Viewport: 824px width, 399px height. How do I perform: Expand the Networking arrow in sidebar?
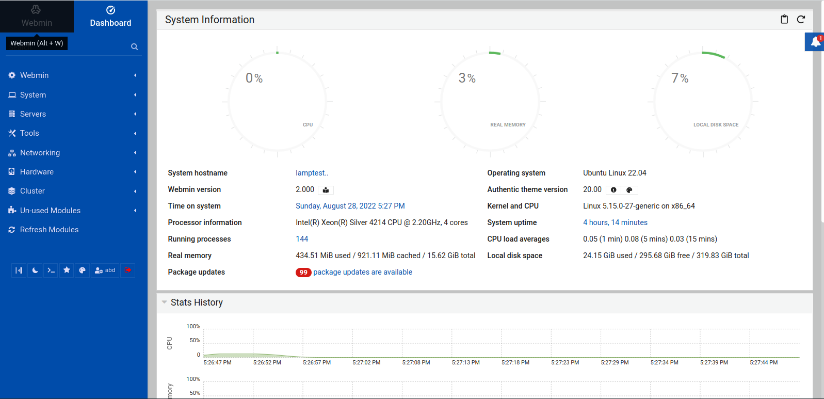click(135, 153)
